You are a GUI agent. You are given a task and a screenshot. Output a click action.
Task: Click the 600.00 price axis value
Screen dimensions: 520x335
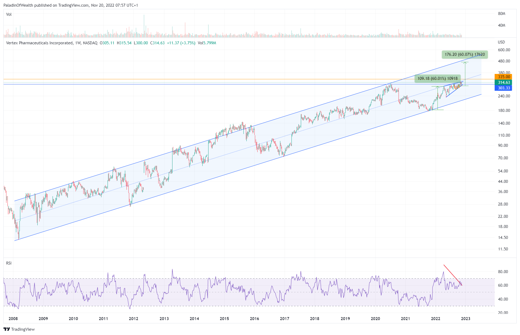tap(504, 50)
